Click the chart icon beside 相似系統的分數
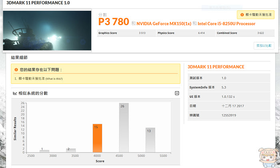 click(x=15, y=93)
